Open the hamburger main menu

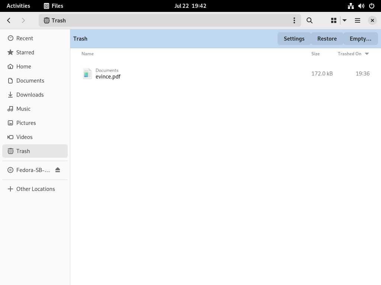[358, 20]
